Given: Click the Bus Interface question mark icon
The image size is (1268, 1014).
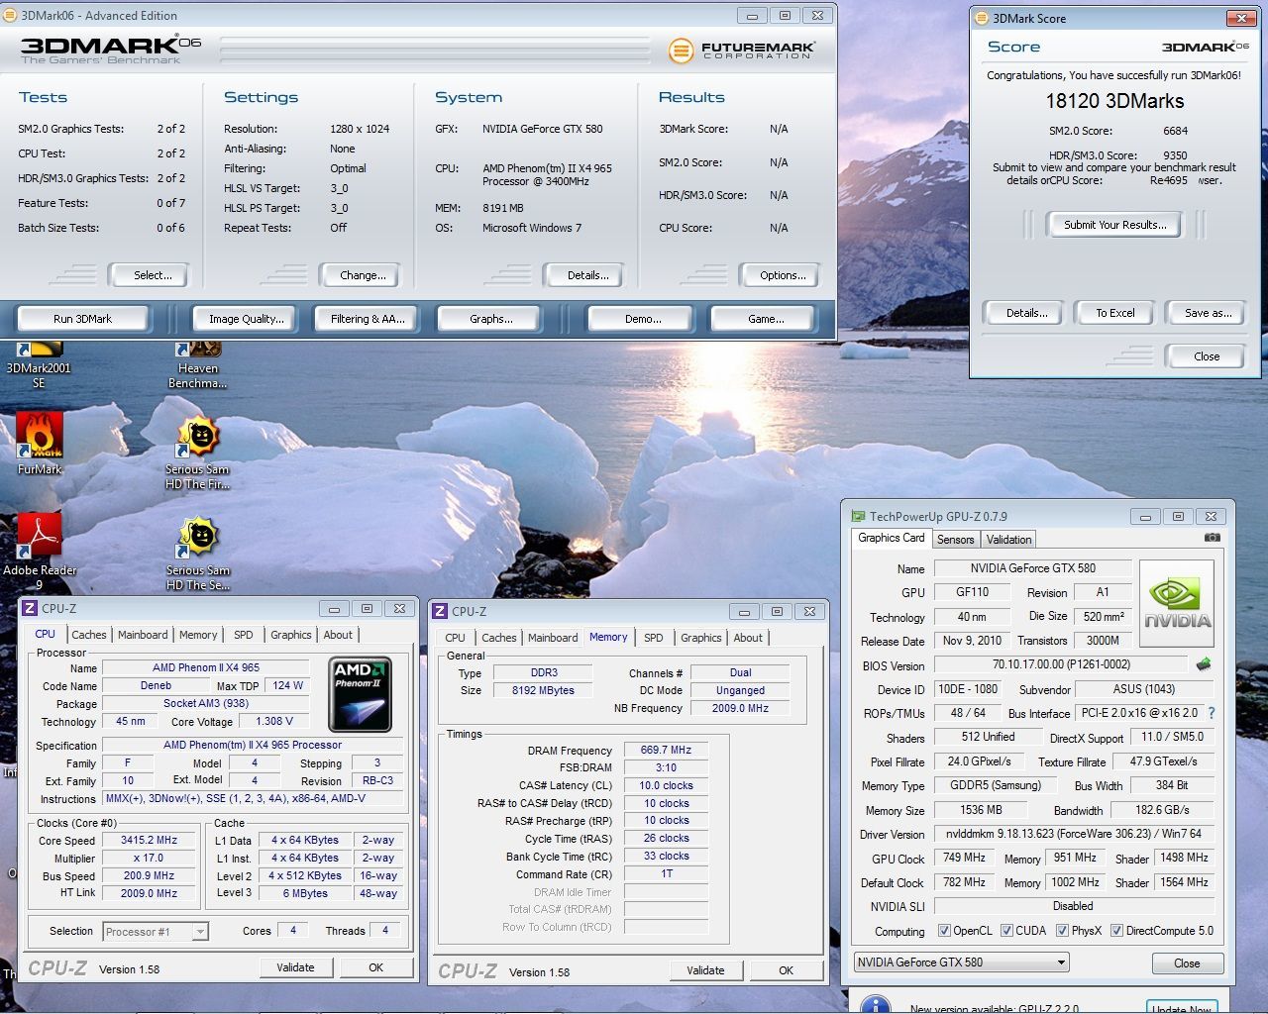Looking at the screenshot, I should click(x=1211, y=713).
